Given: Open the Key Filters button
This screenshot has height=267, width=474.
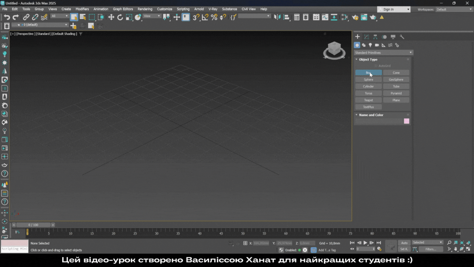Looking at the screenshot, I should (x=431, y=249).
